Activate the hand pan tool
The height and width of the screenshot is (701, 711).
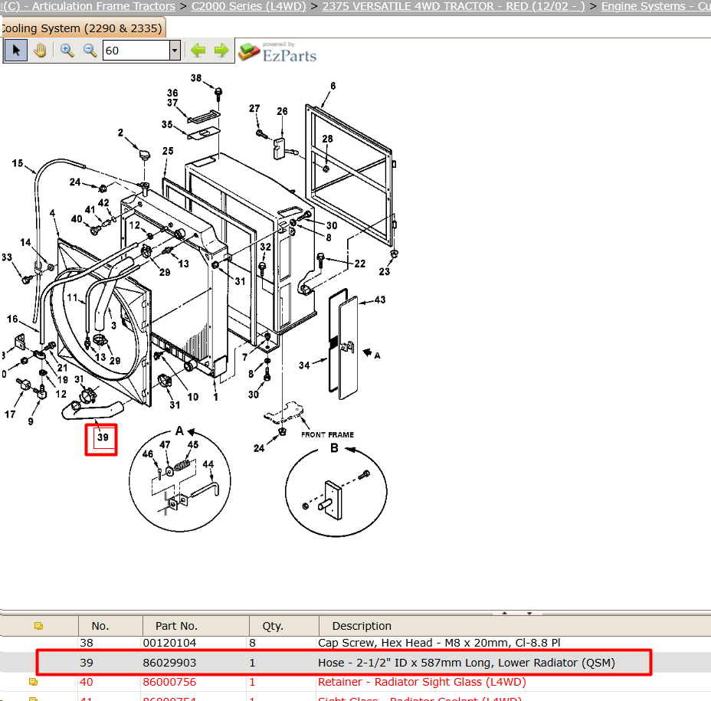[x=40, y=51]
